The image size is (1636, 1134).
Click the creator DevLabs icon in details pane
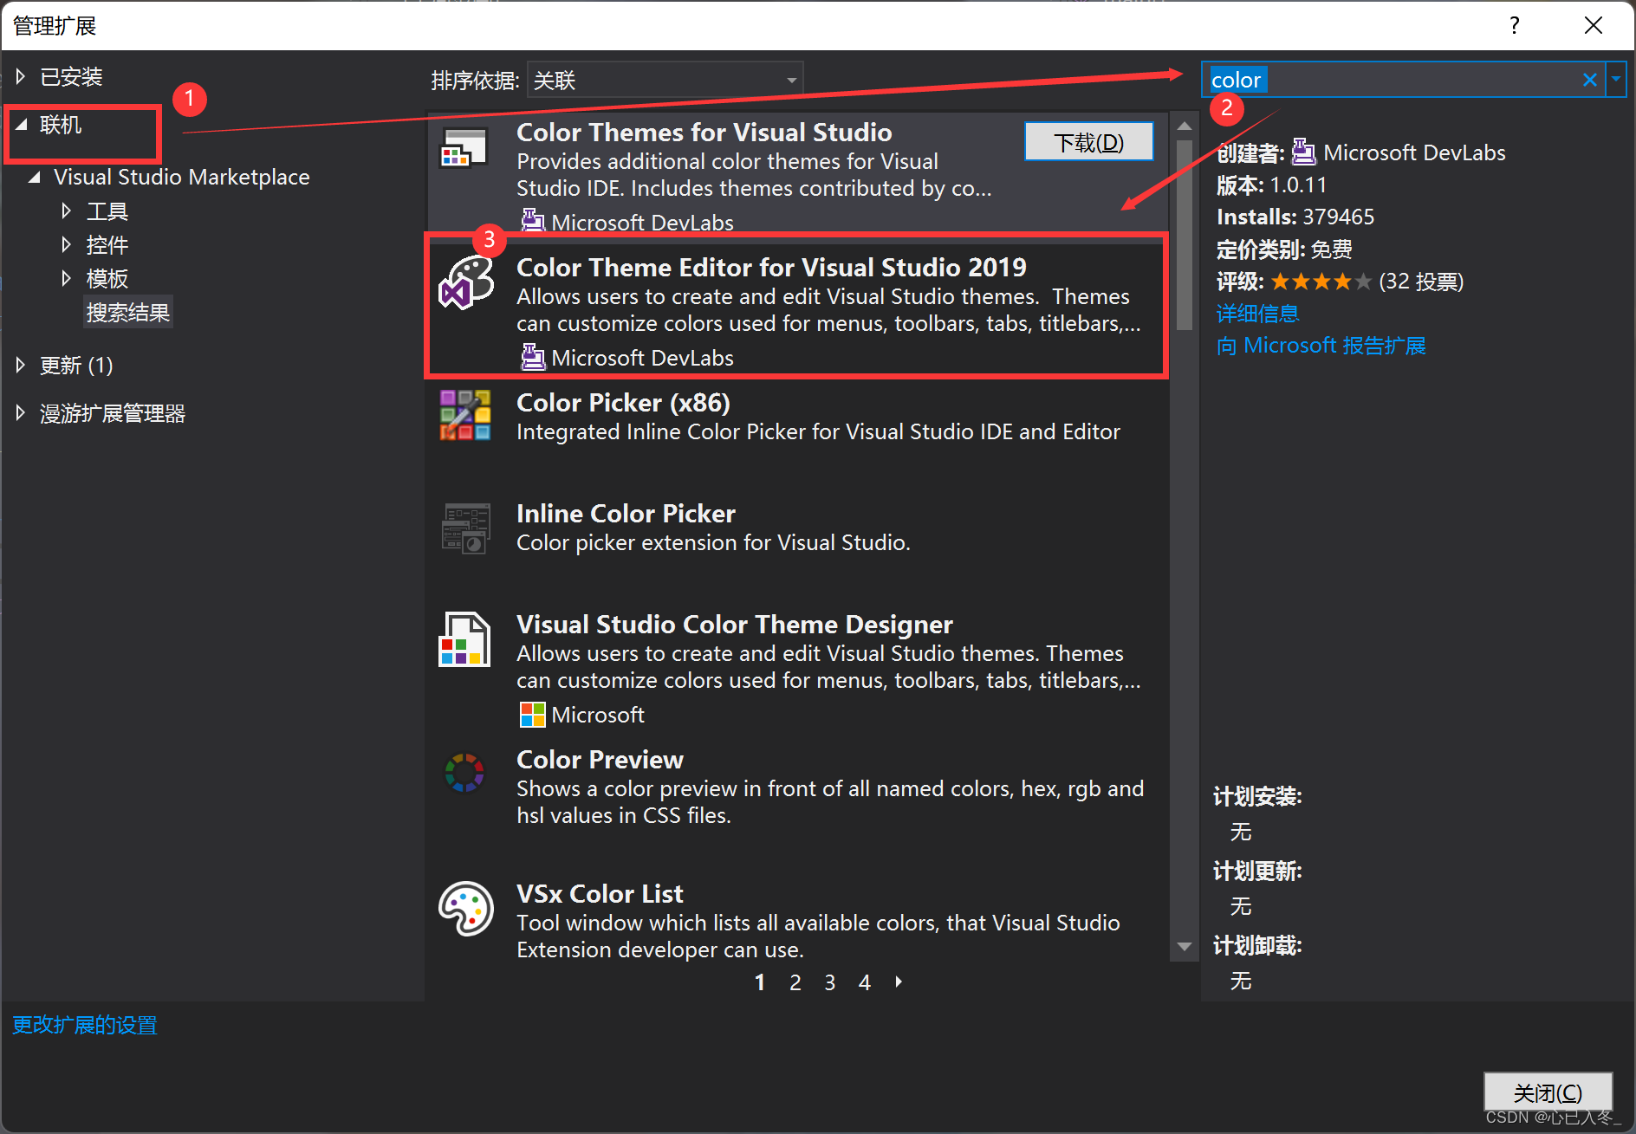coord(1304,152)
